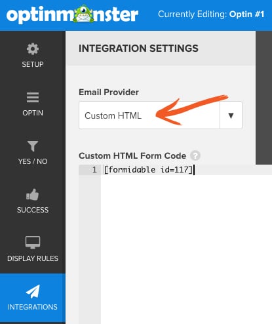
Task: Click the Optin #1 title in header
Action: click(246, 14)
